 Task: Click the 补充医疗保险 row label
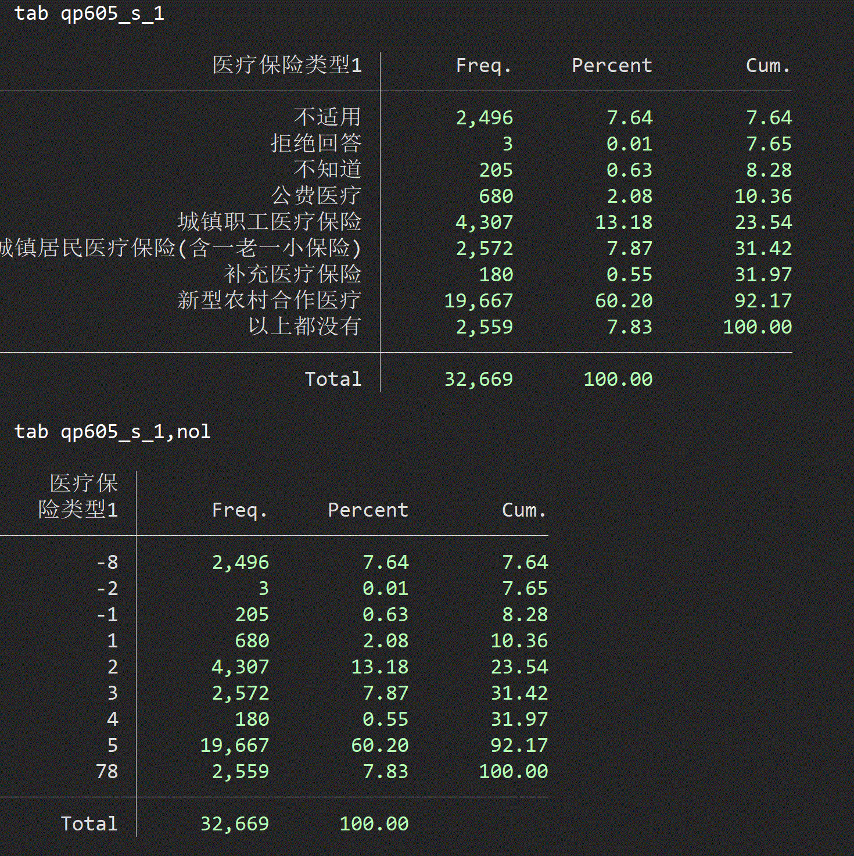[292, 274]
